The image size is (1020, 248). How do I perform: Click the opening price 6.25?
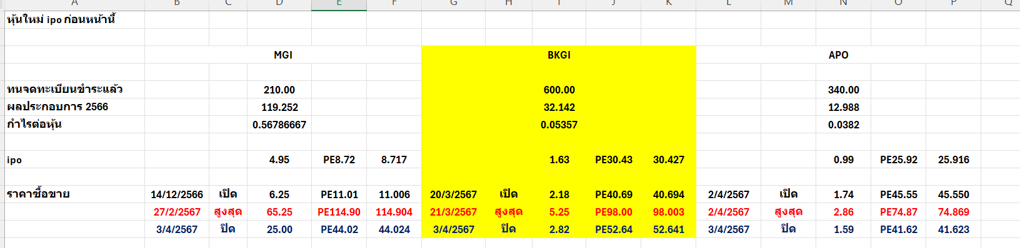pyautogui.click(x=279, y=194)
